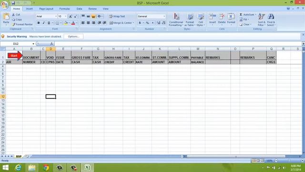Click the horizontal scrollbar

point(236,156)
